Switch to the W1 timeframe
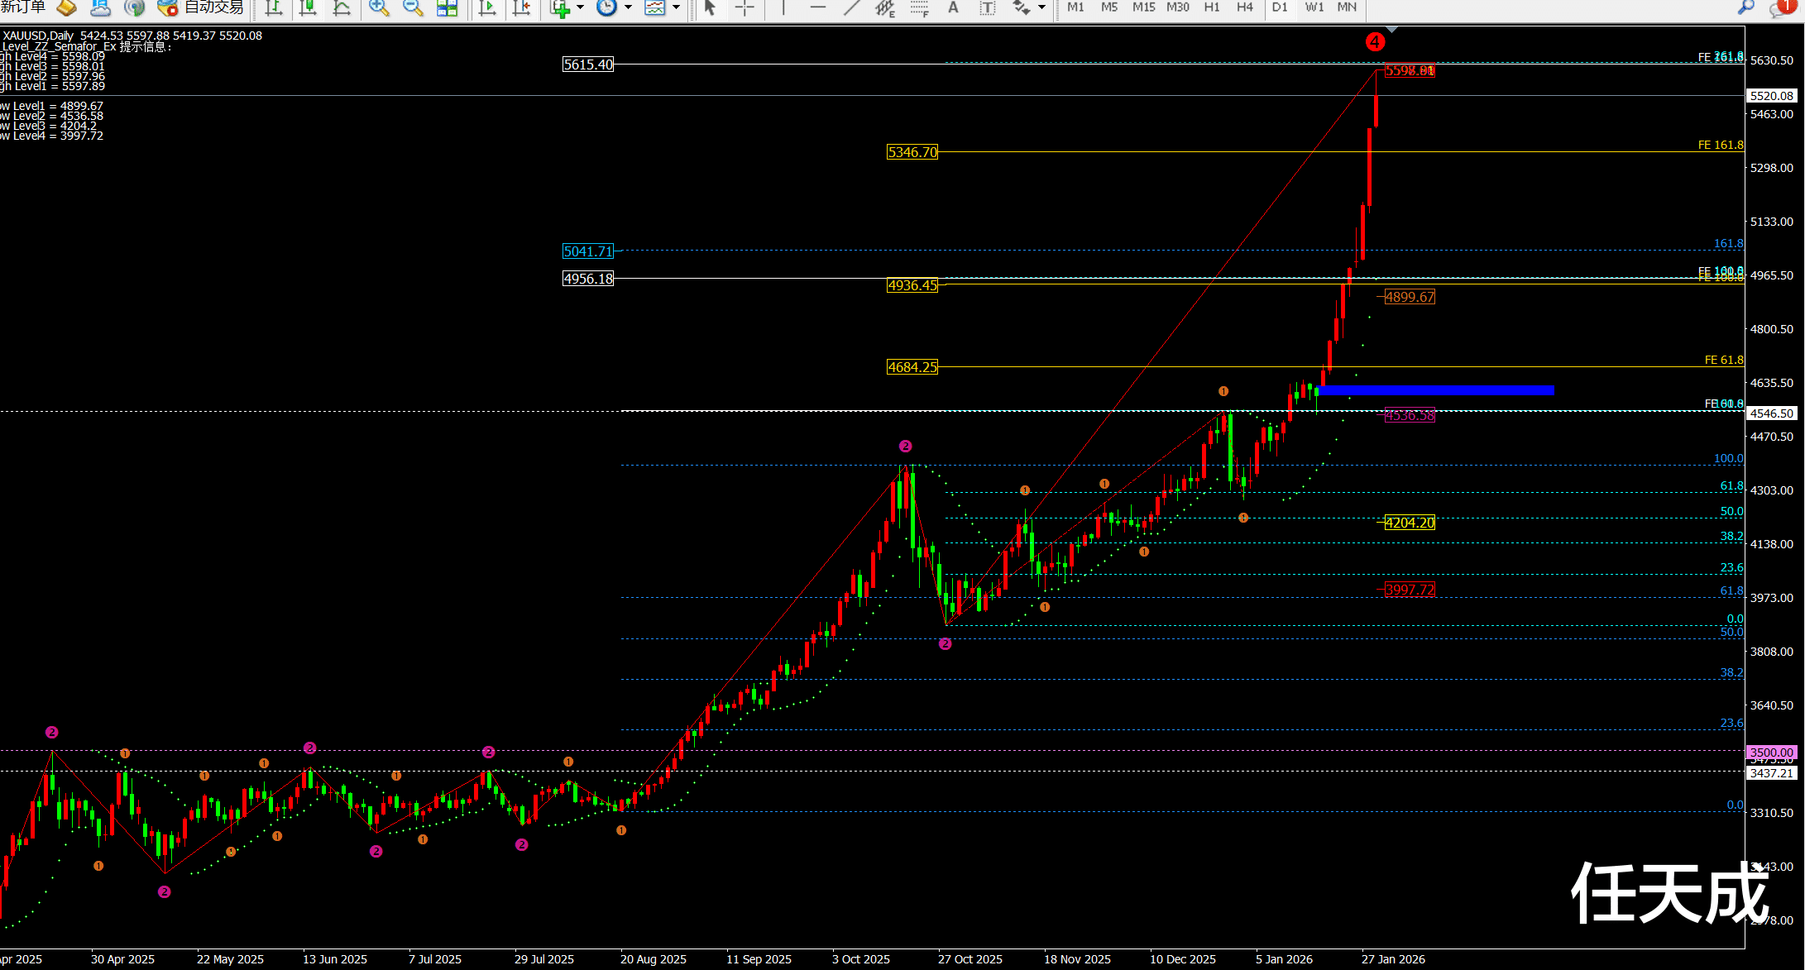Screen dimensions: 1805x970 tap(1314, 7)
